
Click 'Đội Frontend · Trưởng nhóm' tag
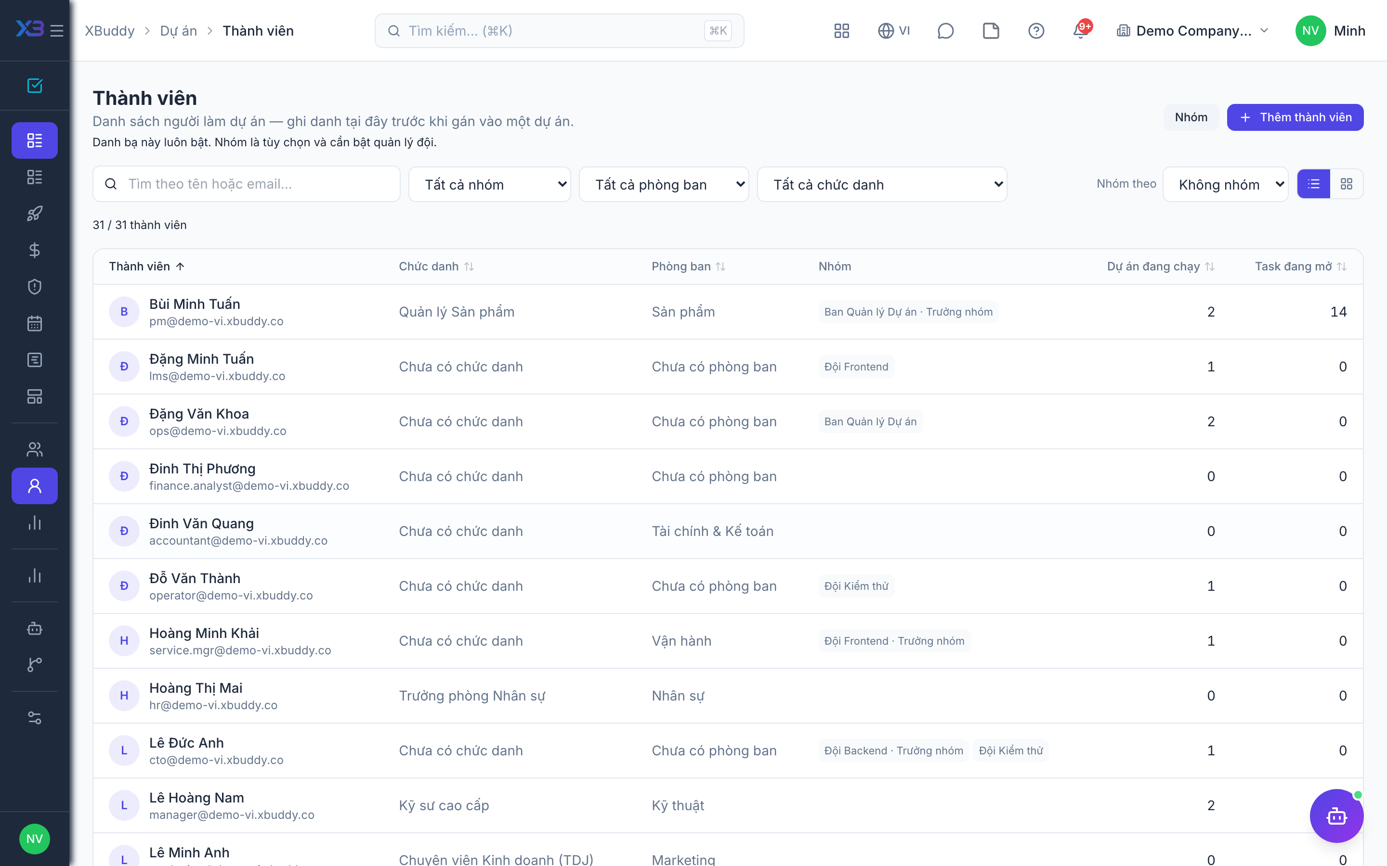coord(894,641)
